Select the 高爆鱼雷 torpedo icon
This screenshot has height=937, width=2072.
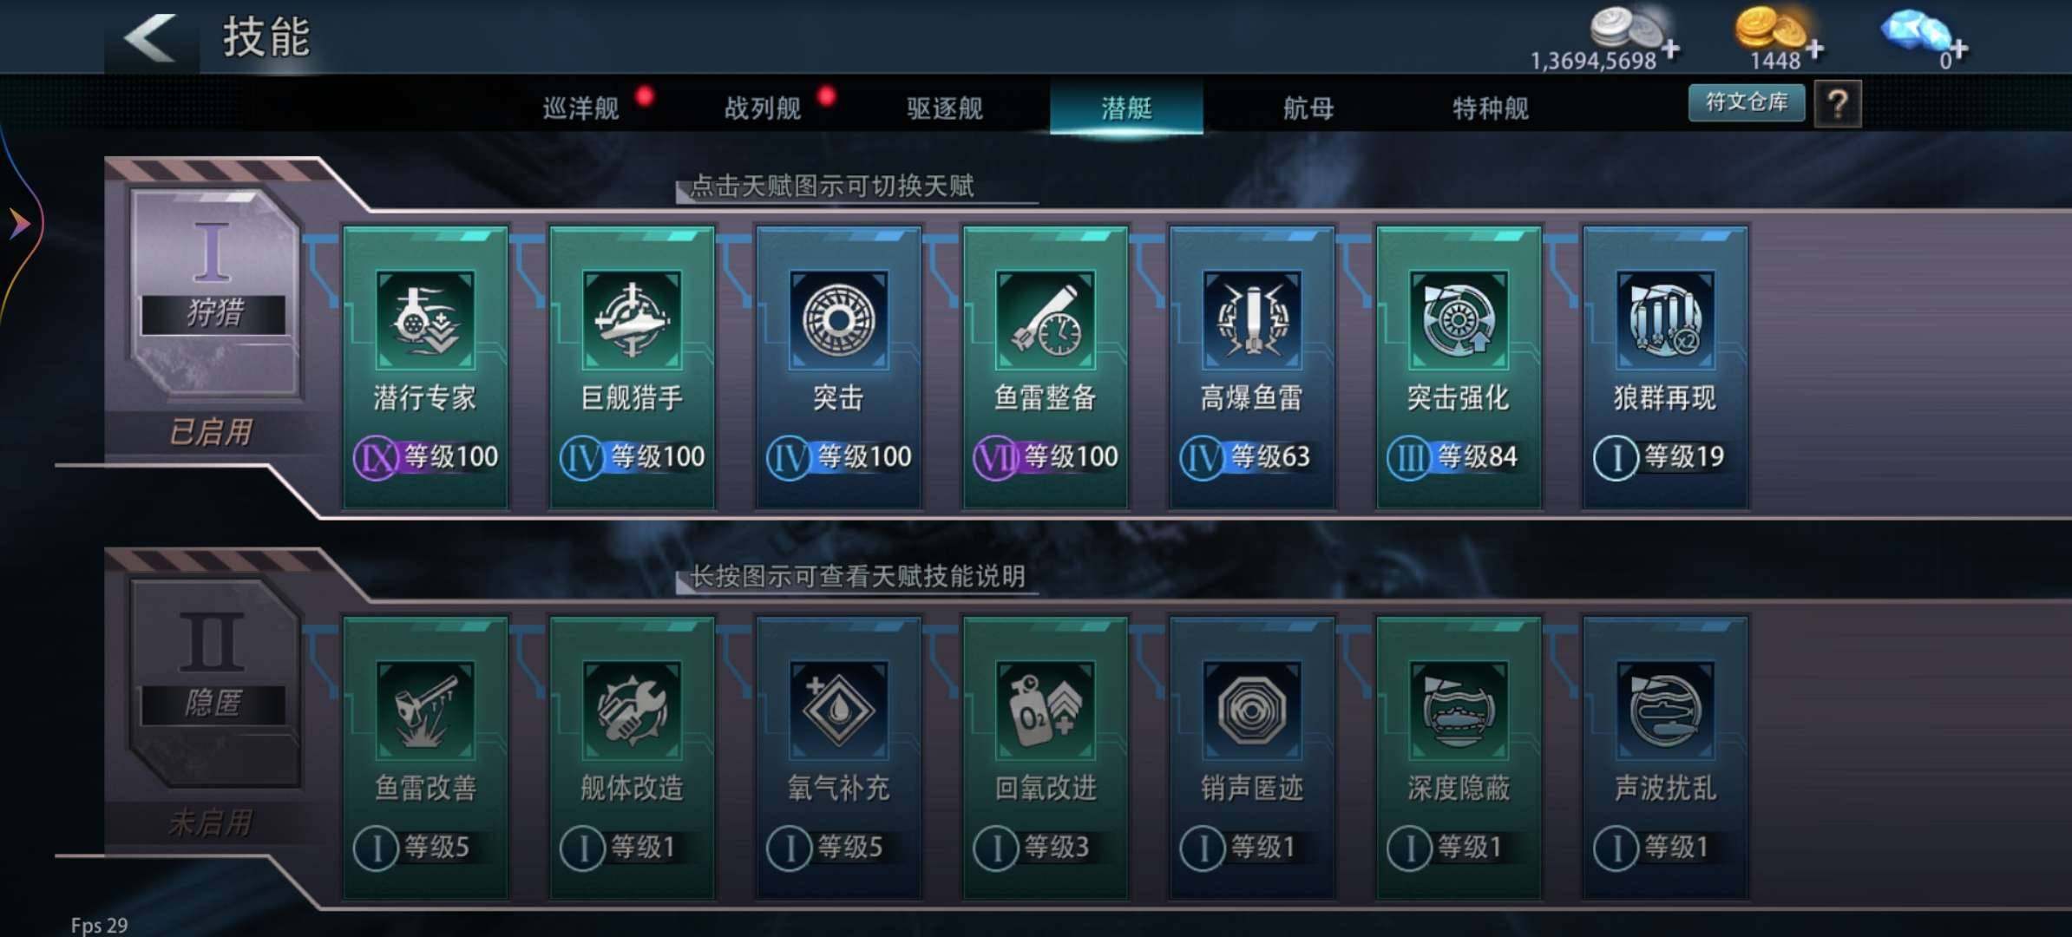tap(1251, 320)
